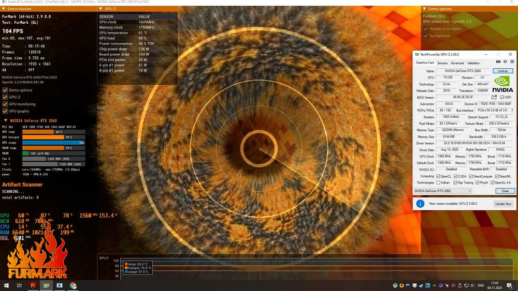This screenshot has height=291, width=518.
Task: Click the Steam tray icon
Action: click(421, 285)
